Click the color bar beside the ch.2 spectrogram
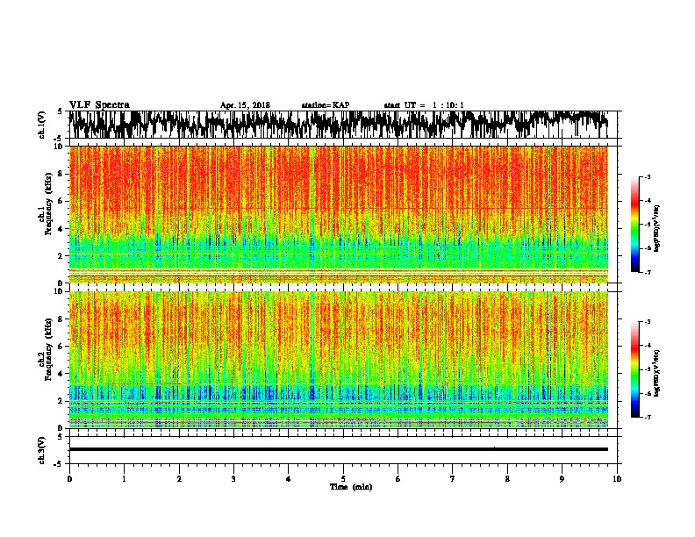The height and width of the screenshot is (537, 695). pos(635,369)
